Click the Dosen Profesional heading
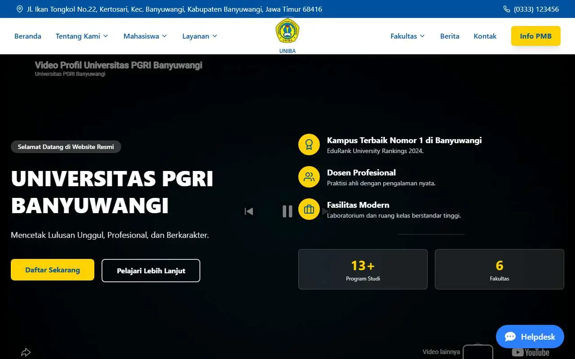 point(361,172)
